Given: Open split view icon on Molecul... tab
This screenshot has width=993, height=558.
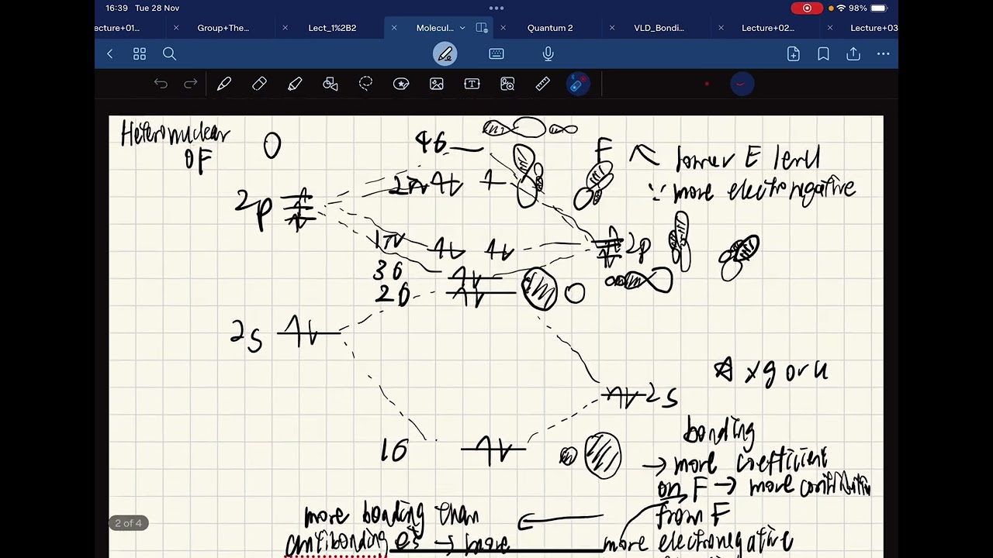Looking at the screenshot, I should pos(482,28).
